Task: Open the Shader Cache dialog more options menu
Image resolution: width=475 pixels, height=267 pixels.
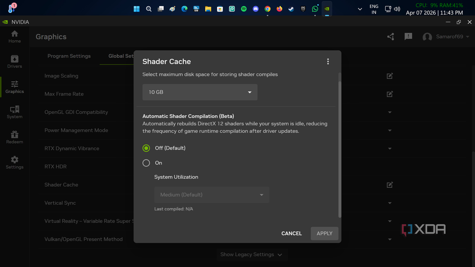Action: (x=328, y=62)
